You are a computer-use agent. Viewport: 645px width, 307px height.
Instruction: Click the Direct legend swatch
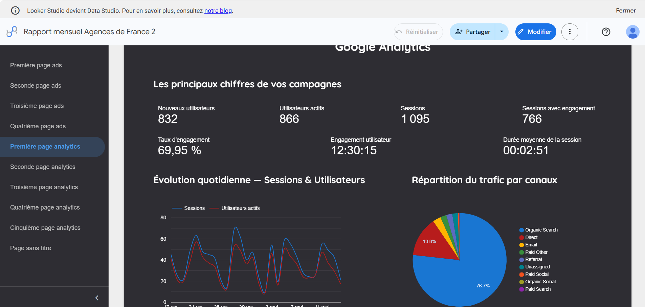pos(521,238)
